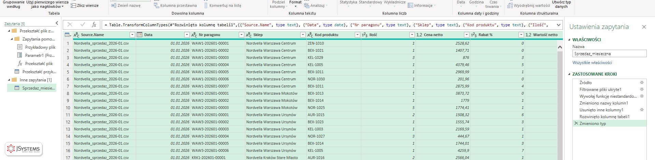The image size is (655, 160).
Task: Cancel formula edit with the X icon
Action: (70, 25)
